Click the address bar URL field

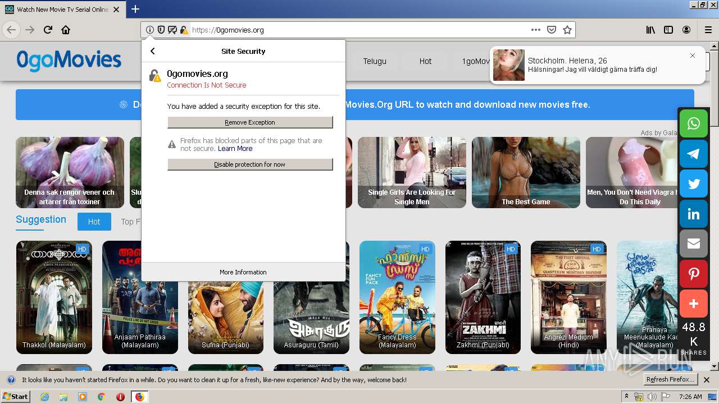(x=359, y=30)
